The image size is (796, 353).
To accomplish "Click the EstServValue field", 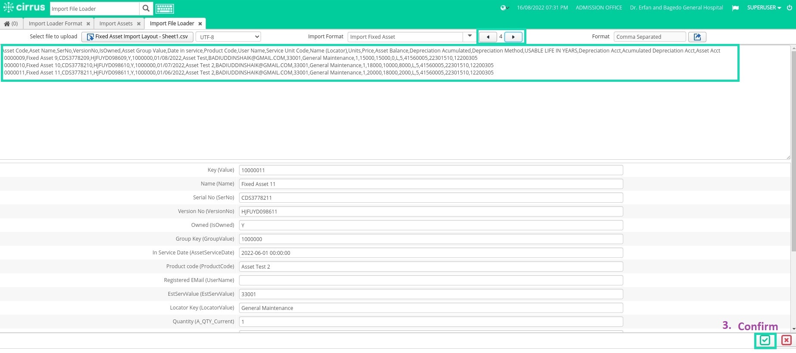I will pyautogui.click(x=431, y=294).
